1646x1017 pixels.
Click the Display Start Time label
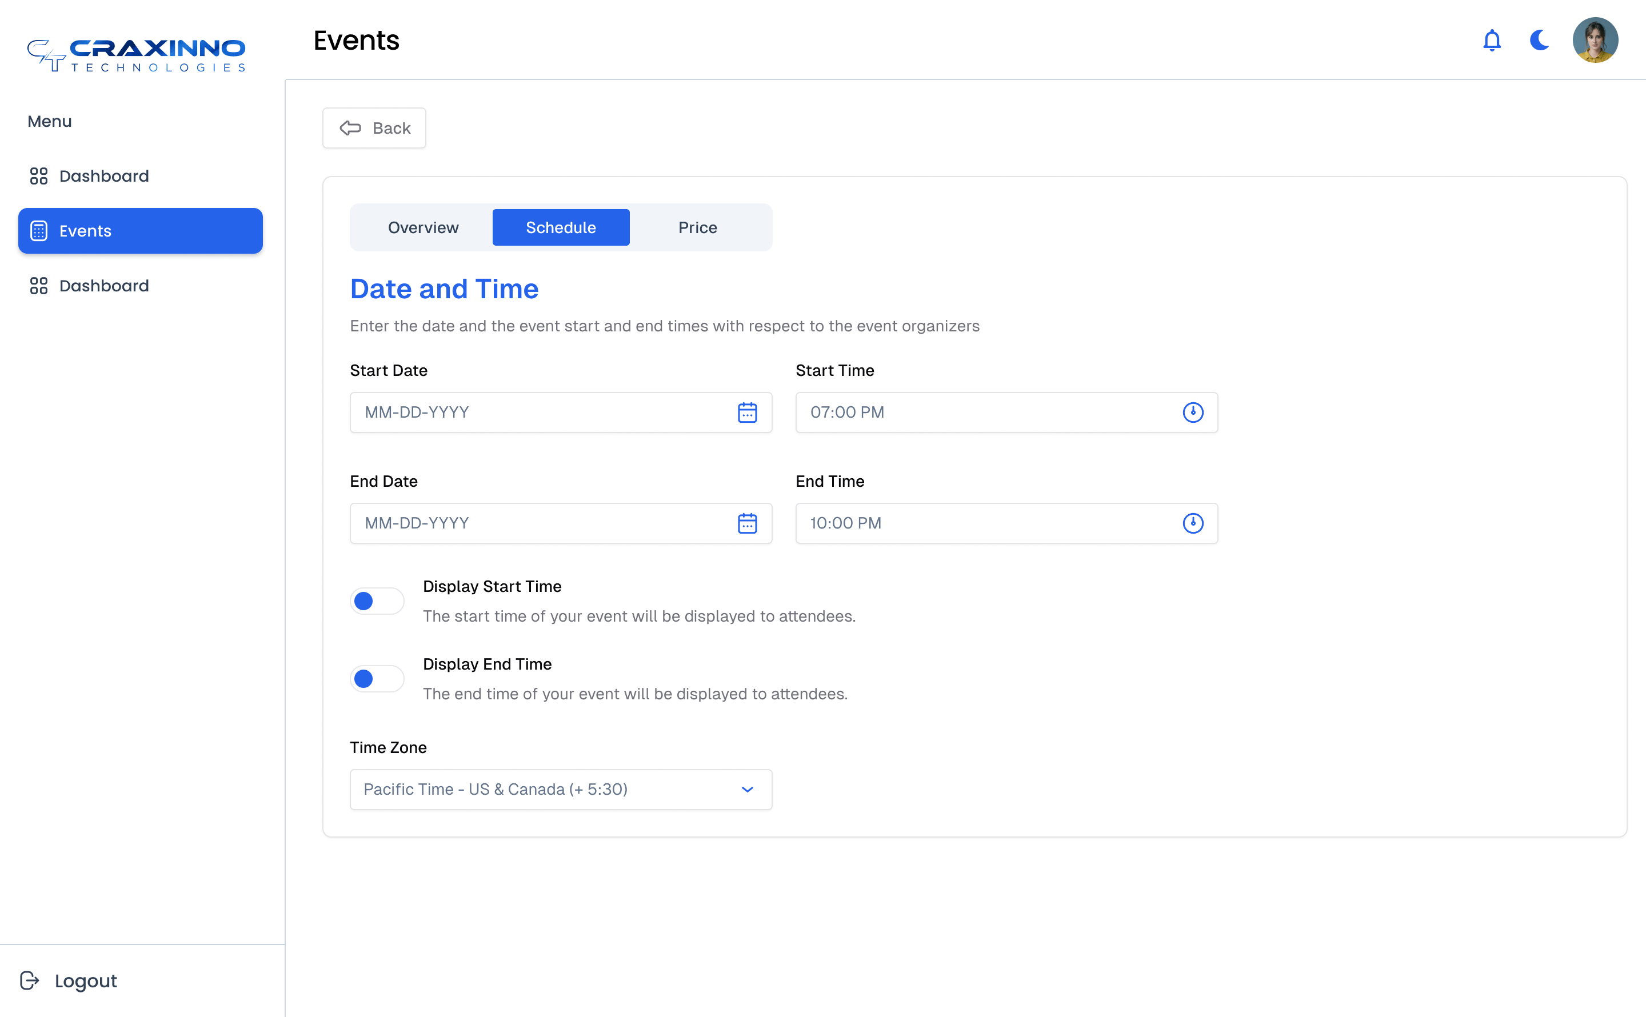(492, 587)
